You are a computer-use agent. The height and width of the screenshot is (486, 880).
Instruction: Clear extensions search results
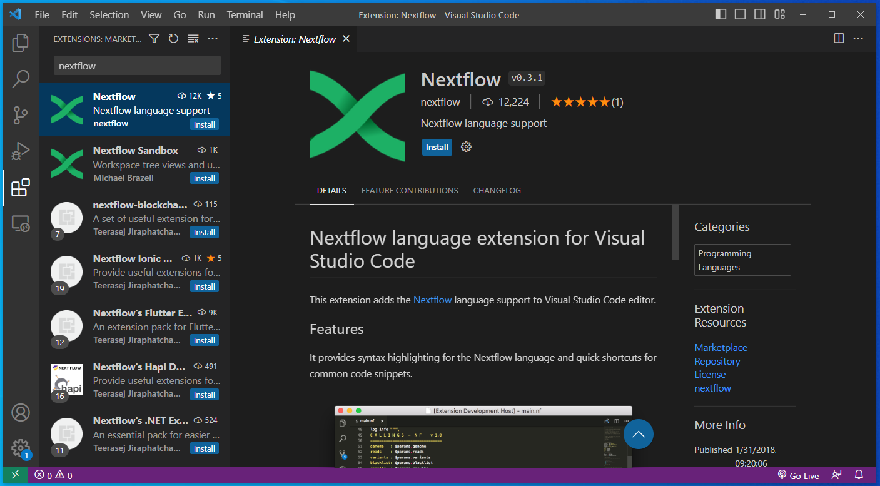tap(193, 39)
